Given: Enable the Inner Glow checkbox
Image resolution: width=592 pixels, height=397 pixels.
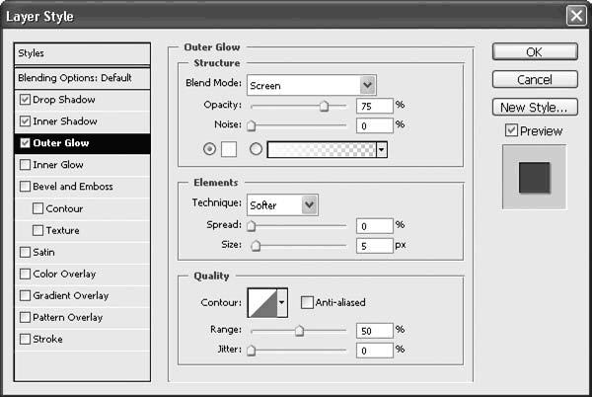Looking at the screenshot, I should [x=25, y=165].
